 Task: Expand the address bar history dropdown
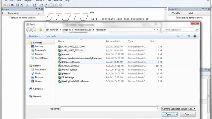[154, 30]
